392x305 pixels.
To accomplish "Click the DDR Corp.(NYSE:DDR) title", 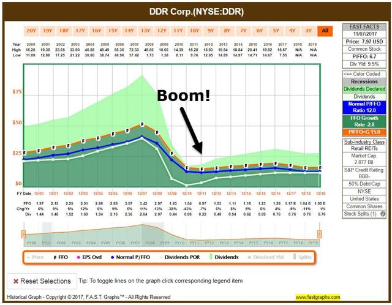I will tap(196, 12).
